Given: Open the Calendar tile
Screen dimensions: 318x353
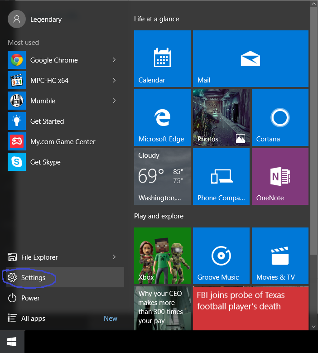Looking at the screenshot, I should coord(162,58).
